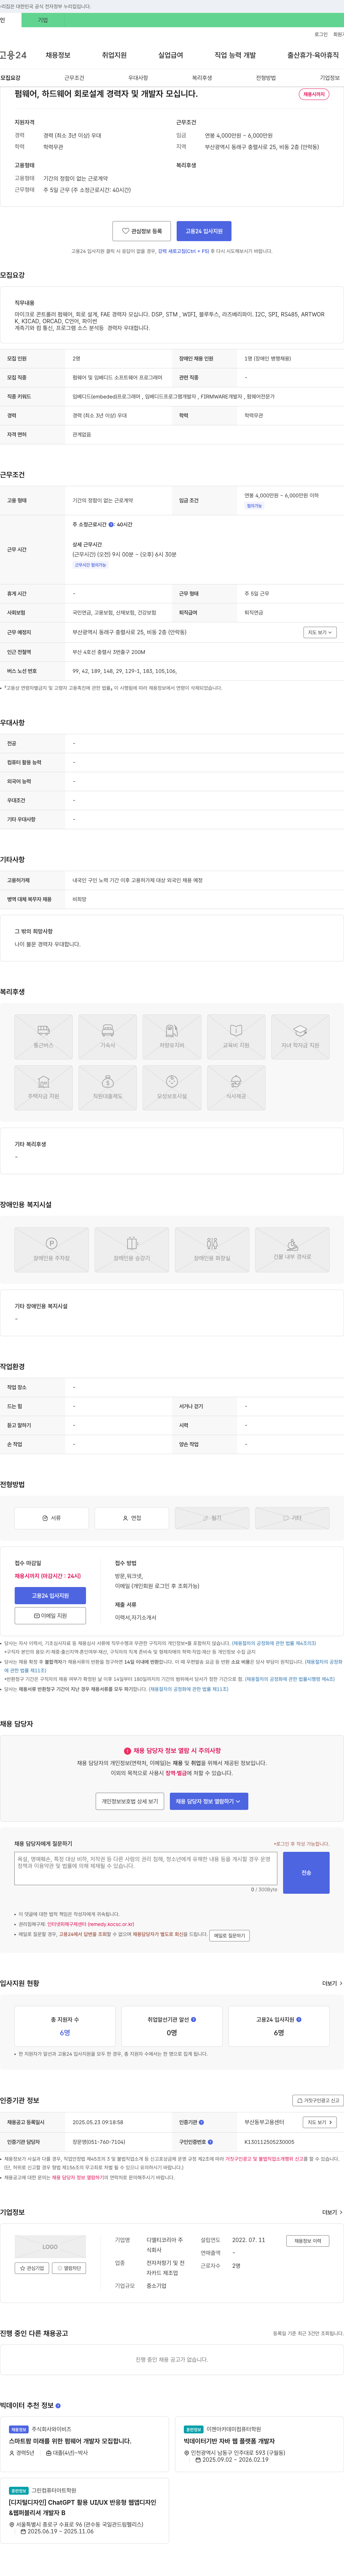Click the red 채용시까지 status badge
Viewport: 344px width, 2576px height.
(314, 94)
